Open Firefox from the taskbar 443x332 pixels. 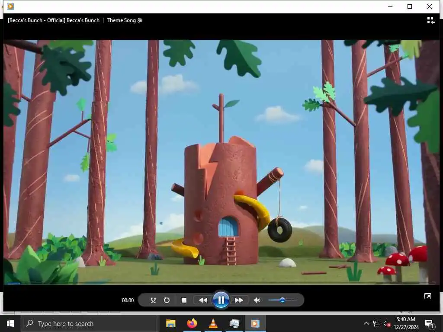click(192, 323)
